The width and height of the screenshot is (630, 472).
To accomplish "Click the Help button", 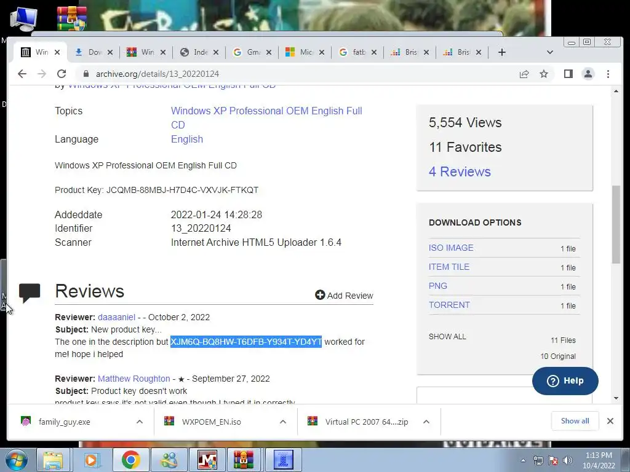I will [x=565, y=381].
